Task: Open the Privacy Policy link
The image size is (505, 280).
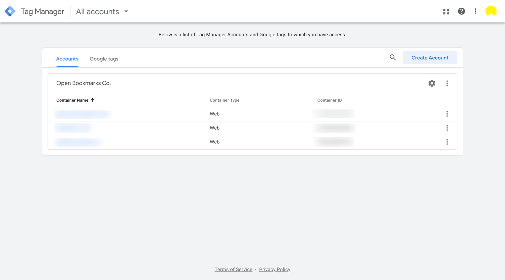Action: (275, 269)
